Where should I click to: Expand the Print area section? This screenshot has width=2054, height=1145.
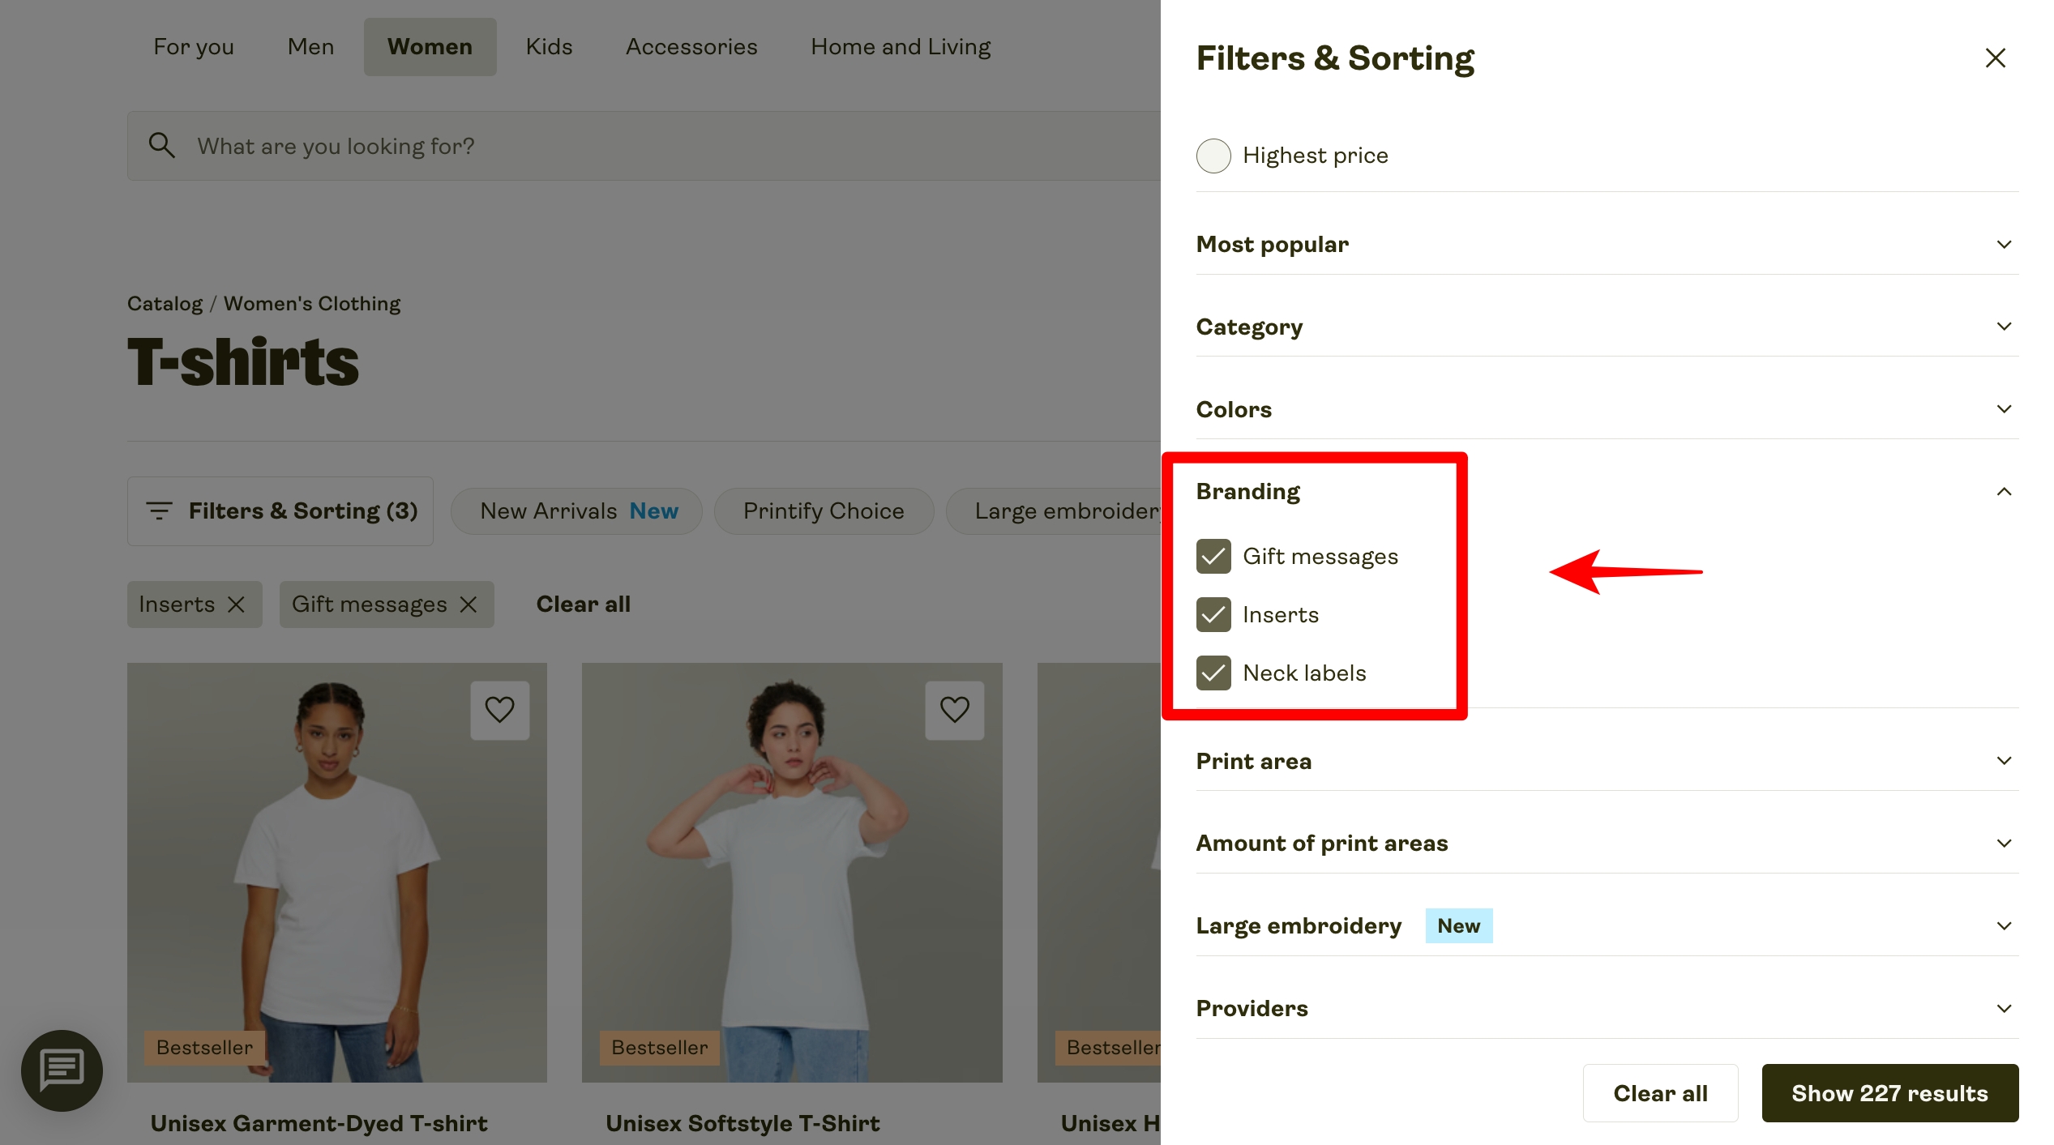tap(1607, 761)
